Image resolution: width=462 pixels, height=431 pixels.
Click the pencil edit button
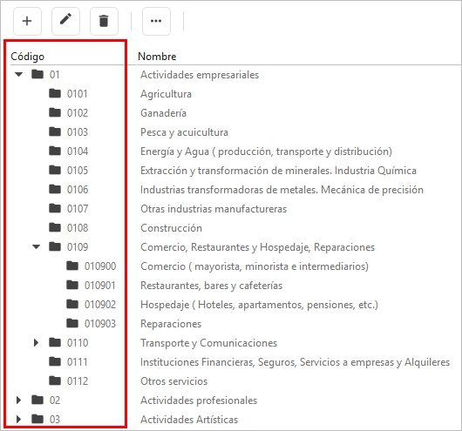pos(65,21)
